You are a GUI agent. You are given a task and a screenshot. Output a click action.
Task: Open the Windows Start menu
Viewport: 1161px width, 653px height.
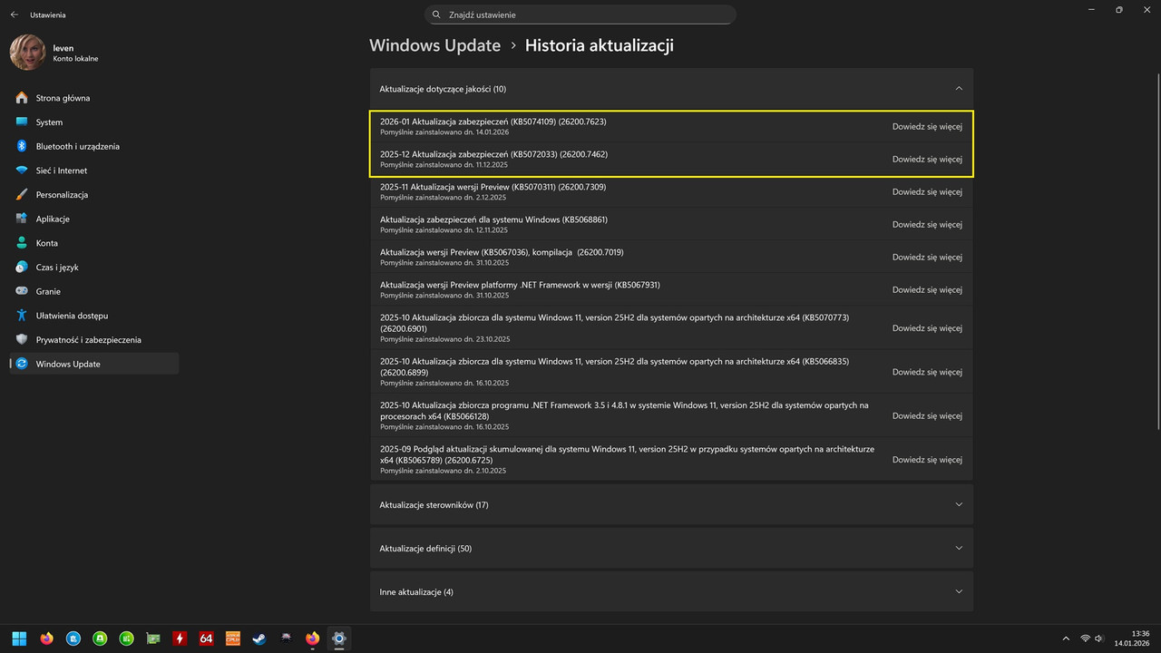(x=20, y=638)
